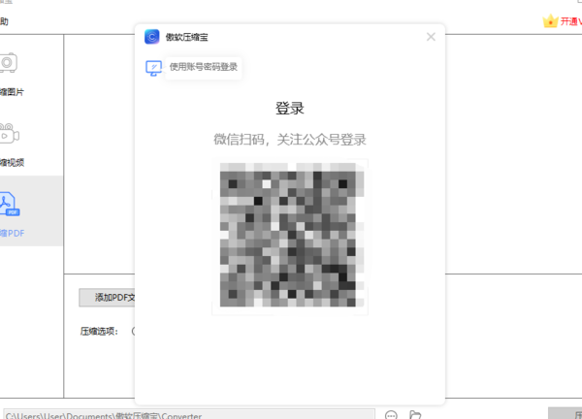
Task: Click the 添加PDF文件 button
Action: 107,298
